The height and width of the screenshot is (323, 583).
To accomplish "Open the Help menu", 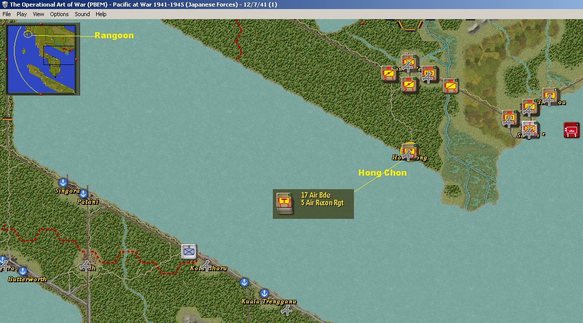I will coord(101,14).
